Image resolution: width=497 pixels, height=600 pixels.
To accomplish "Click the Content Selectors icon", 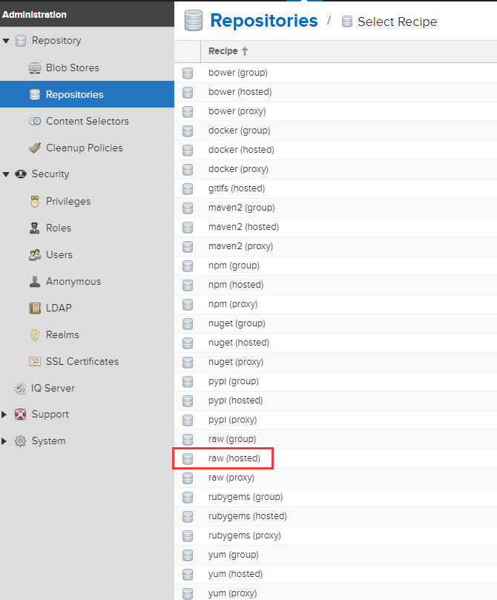I will point(35,122).
